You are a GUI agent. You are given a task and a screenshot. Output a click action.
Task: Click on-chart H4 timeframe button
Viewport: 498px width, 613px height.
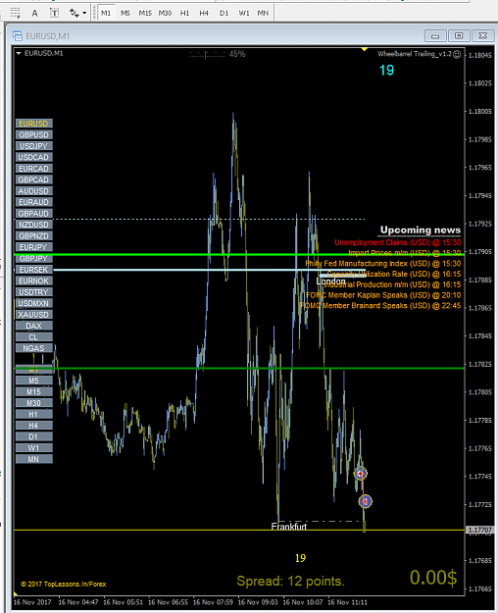coord(33,426)
